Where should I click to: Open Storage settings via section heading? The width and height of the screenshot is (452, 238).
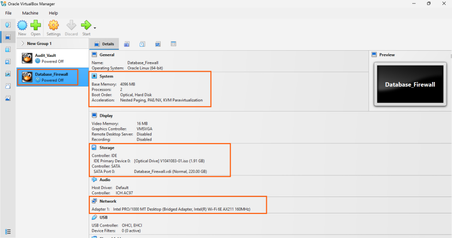(107, 148)
